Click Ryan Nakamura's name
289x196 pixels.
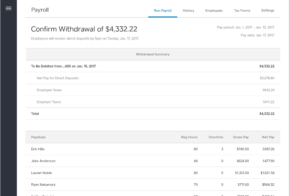point(43,185)
